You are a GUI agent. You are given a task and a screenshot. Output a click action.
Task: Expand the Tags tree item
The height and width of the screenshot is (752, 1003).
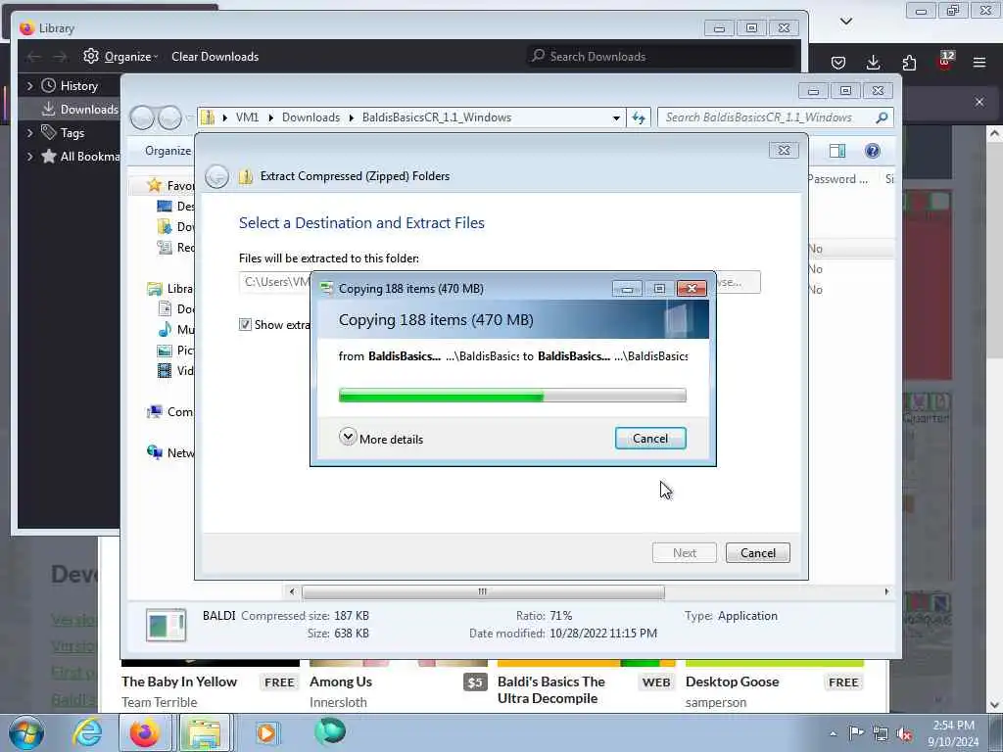click(29, 133)
